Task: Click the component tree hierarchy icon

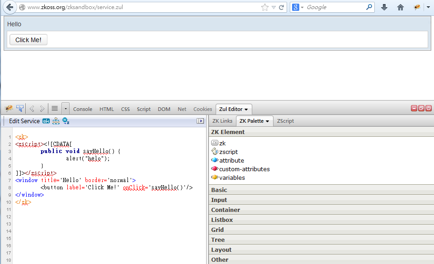Action: [x=56, y=121]
